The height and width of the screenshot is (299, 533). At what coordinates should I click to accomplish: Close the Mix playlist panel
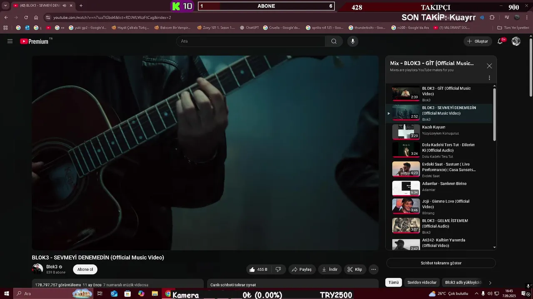pos(489,66)
